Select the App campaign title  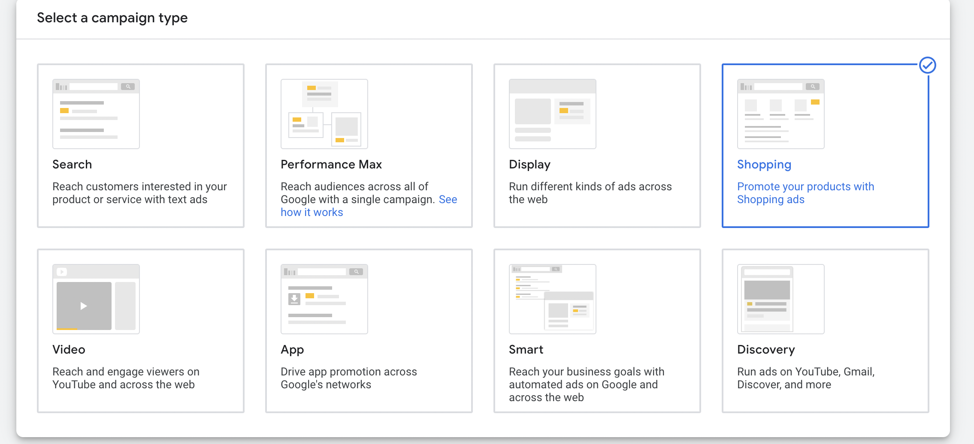[292, 350]
